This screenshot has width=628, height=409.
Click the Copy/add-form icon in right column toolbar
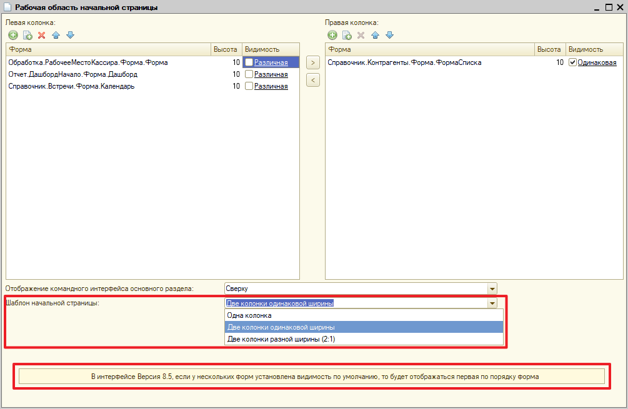pyautogui.click(x=347, y=35)
